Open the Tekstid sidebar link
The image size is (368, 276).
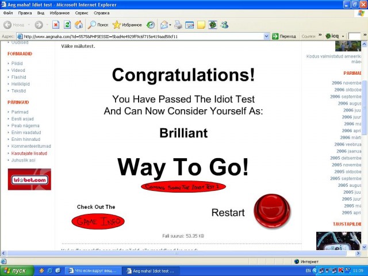18,91
